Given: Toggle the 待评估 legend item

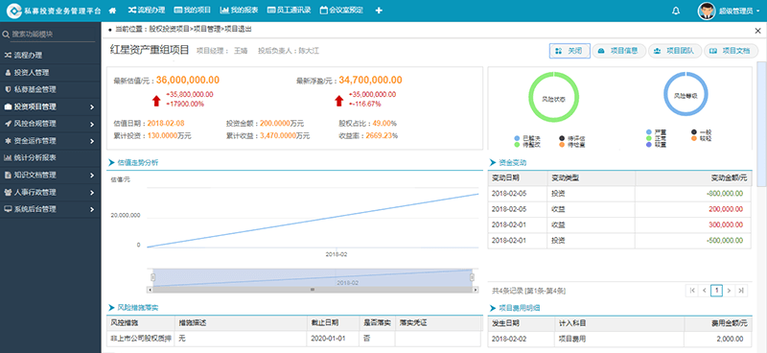Looking at the screenshot, I should coord(572,138).
